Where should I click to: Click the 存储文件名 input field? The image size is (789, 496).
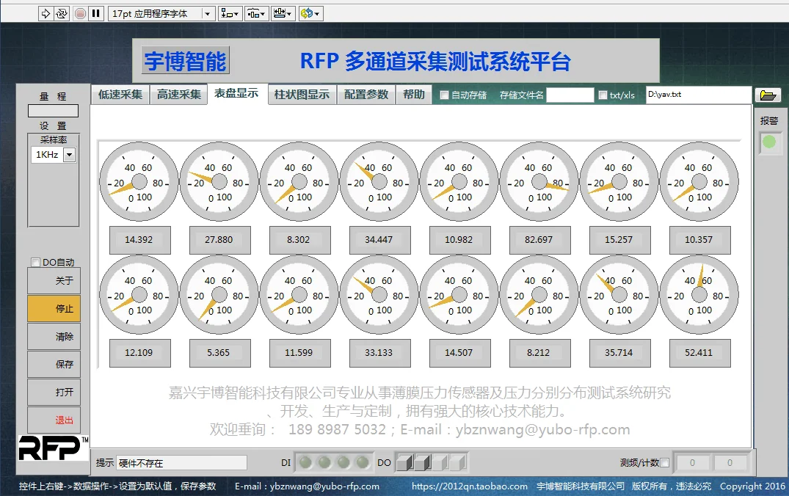570,95
